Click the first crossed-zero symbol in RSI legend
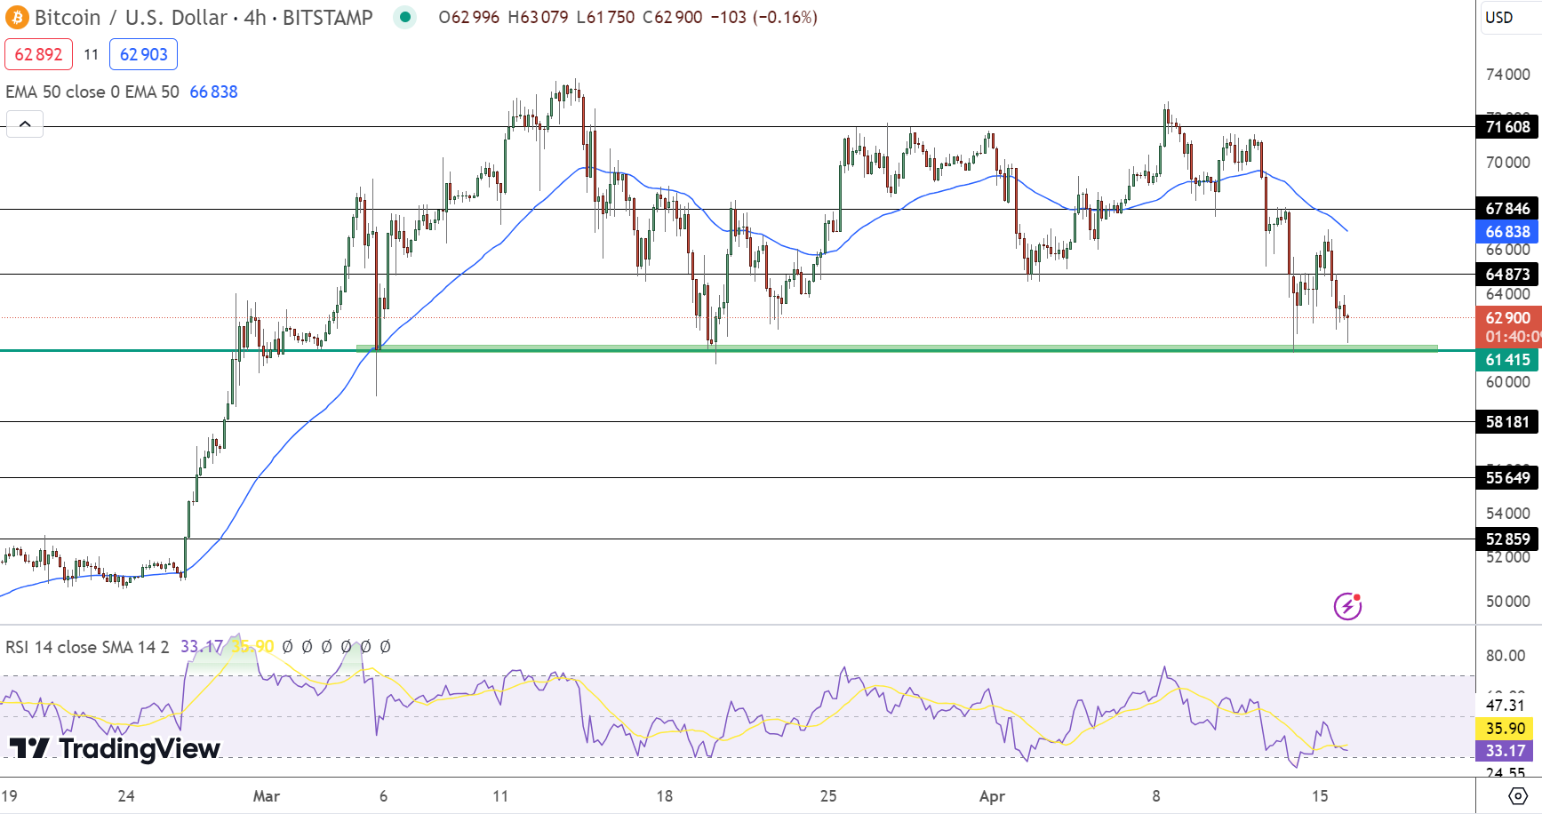The height and width of the screenshot is (814, 1542). 286,647
